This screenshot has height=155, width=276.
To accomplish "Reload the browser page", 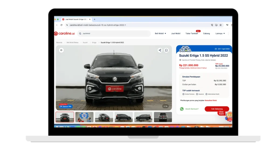I will [61, 25].
